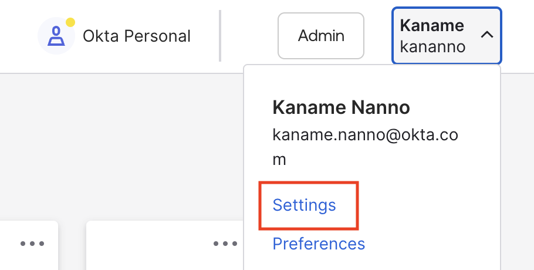Image resolution: width=534 pixels, height=270 pixels.
Task: Click the Admin button
Action: click(321, 36)
